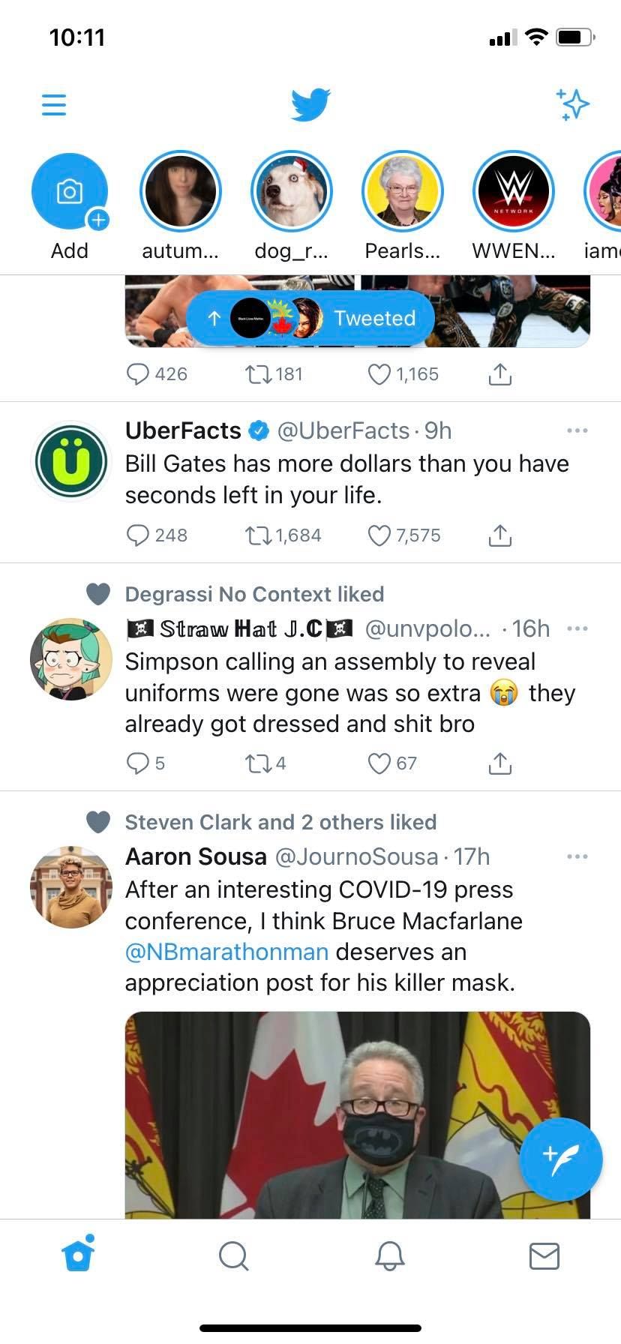Switch to the Search tab

pos(233,1255)
